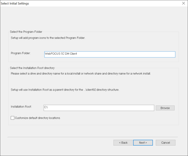The height and width of the screenshot is (156, 188).
Task: Cancel the setup wizard
Action: pyautogui.click(x=166, y=143)
